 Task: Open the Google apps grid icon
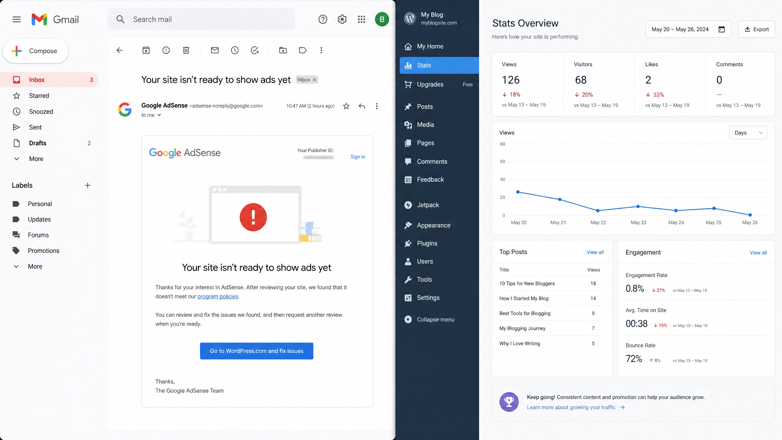pyautogui.click(x=361, y=20)
